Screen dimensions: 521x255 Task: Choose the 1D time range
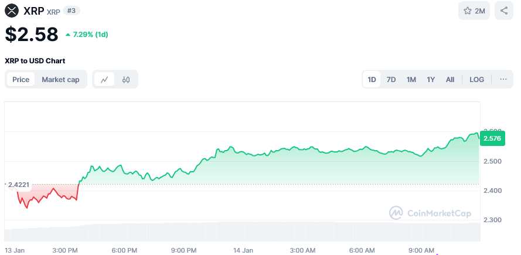point(372,80)
